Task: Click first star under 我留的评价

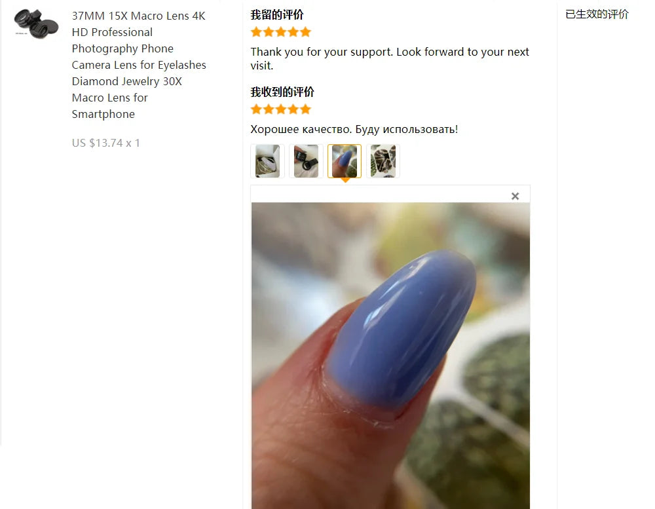Action: coord(257,32)
